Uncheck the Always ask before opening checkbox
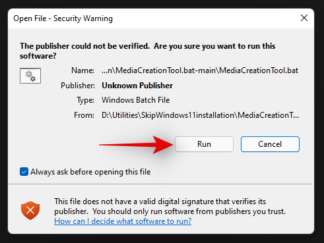 tap(24, 172)
